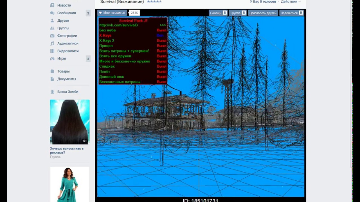
Task: Click the Игры counter badge
Action: (x=88, y=59)
